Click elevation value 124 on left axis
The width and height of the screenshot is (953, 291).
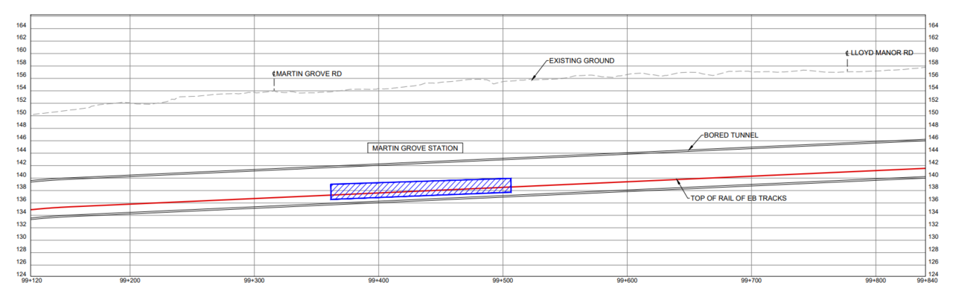tap(22, 274)
